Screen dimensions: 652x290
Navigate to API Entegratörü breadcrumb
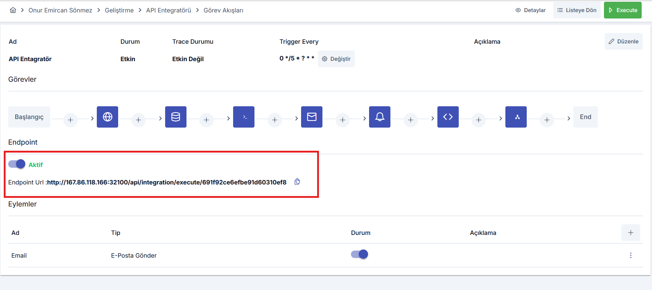coord(169,10)
